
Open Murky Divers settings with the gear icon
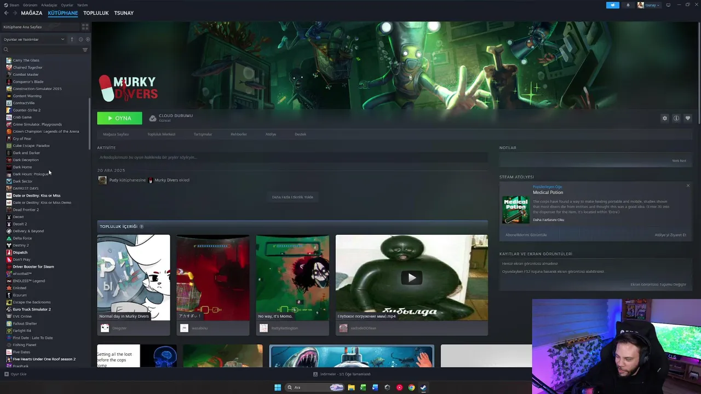(665, 118)
